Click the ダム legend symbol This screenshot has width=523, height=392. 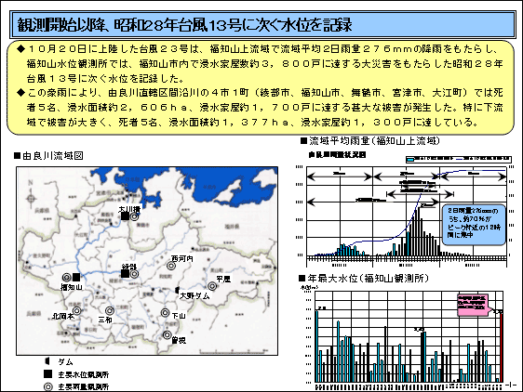point(47,361)
